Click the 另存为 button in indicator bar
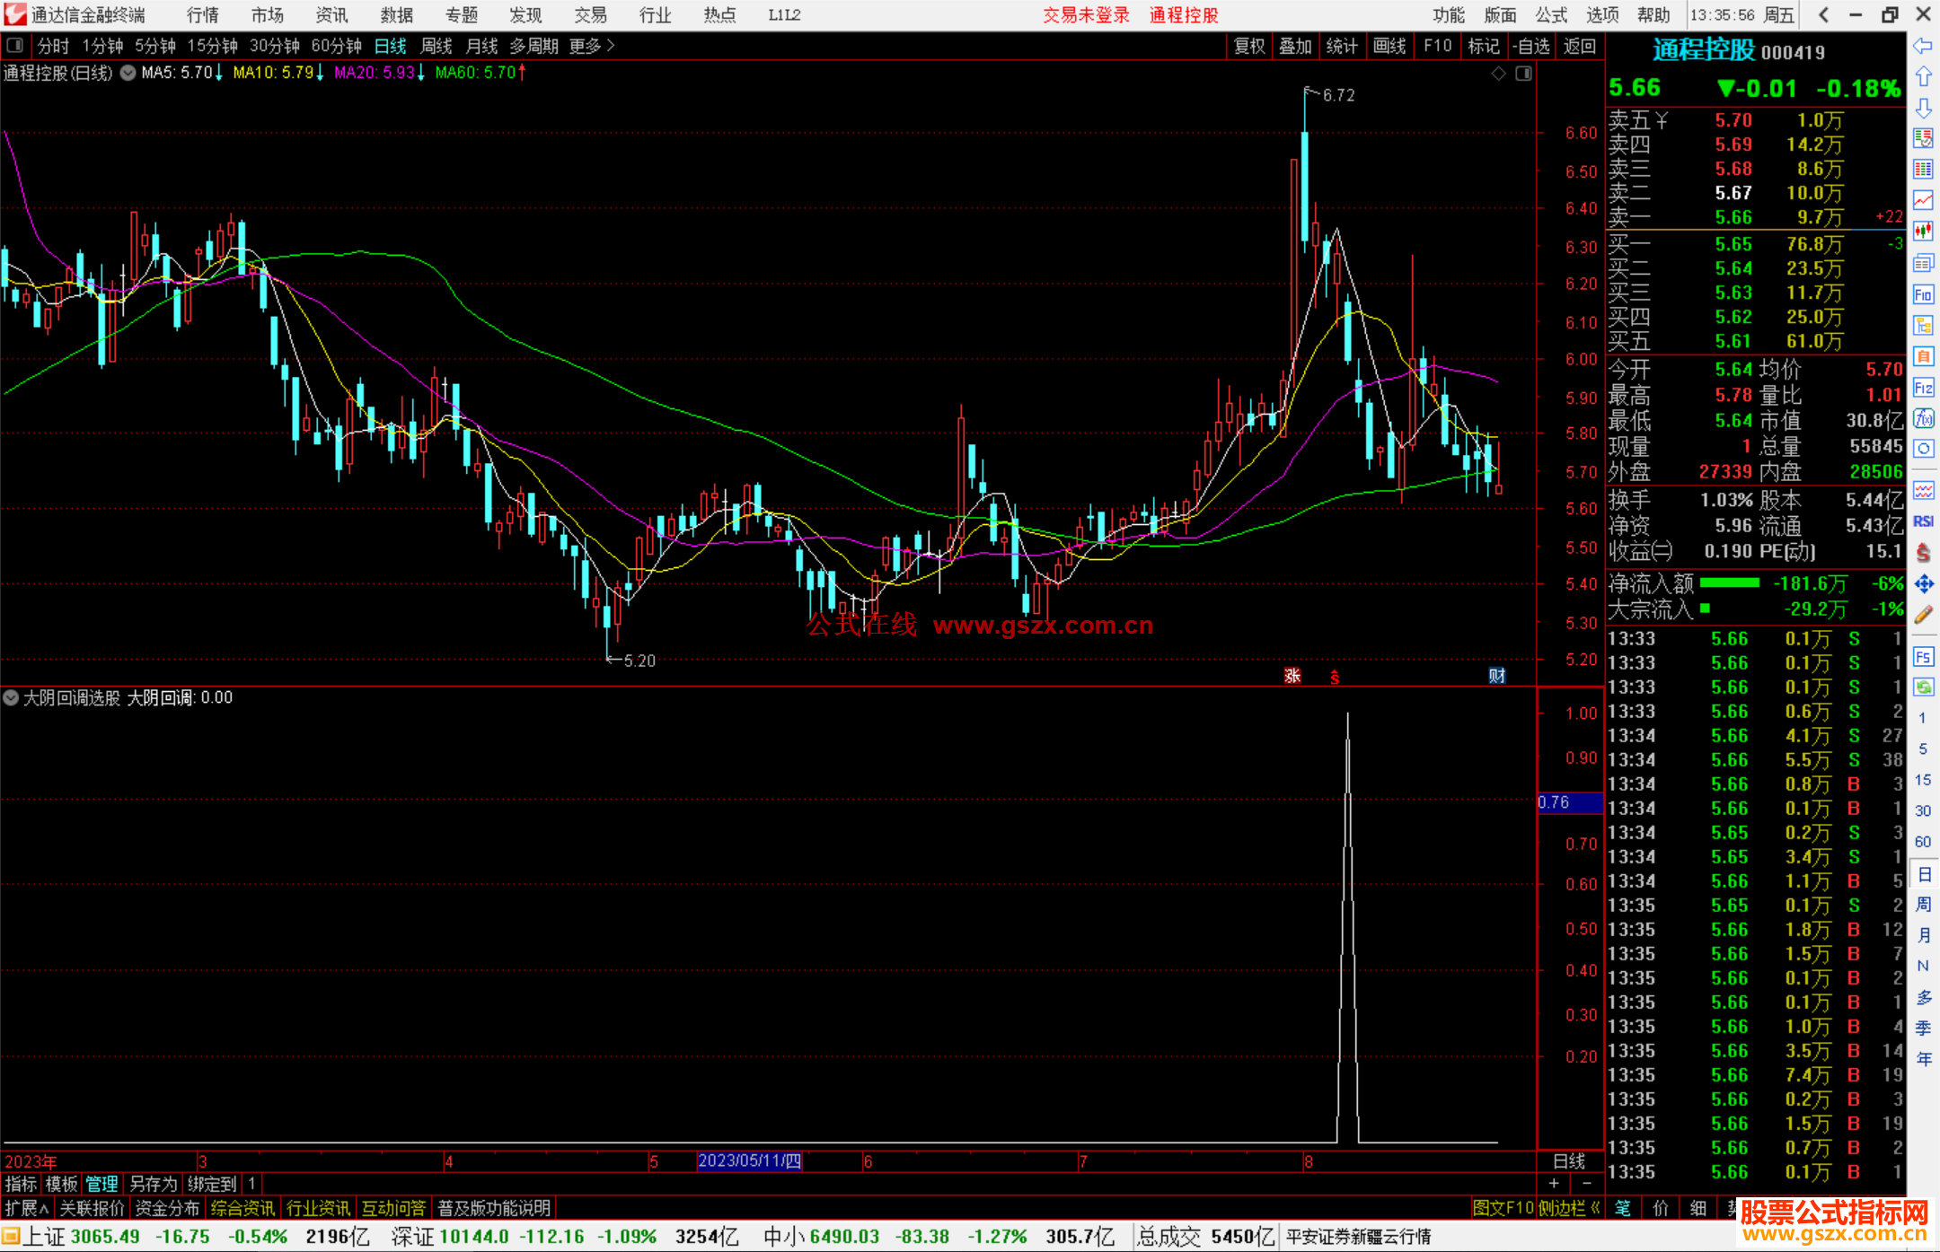 154,1184
